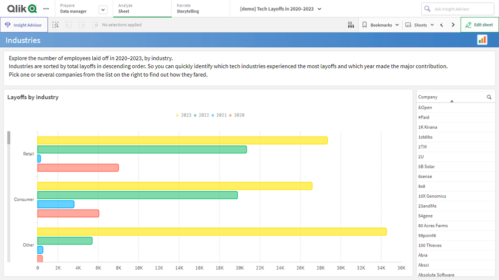Open the selections tool grid icon
This screenshot has height=280, width=499.
[x=351, y=25]
